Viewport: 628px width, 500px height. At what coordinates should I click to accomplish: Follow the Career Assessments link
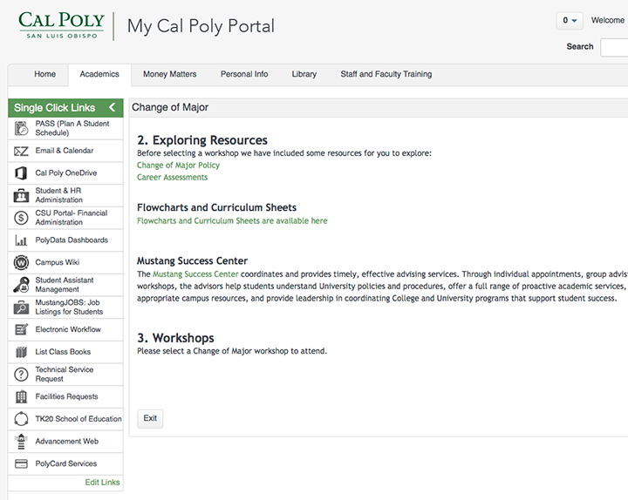172,177
